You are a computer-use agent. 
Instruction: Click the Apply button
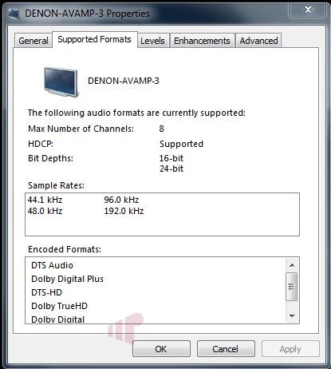(x=290, y=349)
